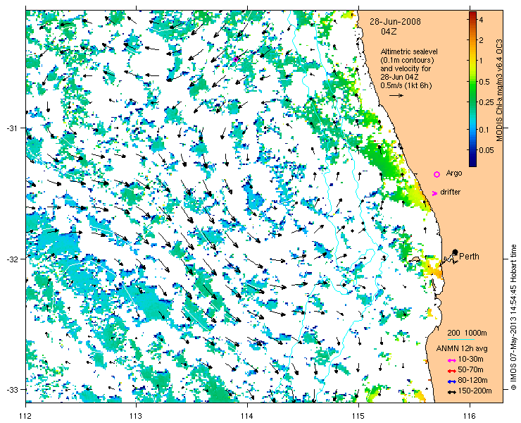Screen dimensions: 521x423
Task: Click the black Perth city dot
Action: tap(456, 252)
